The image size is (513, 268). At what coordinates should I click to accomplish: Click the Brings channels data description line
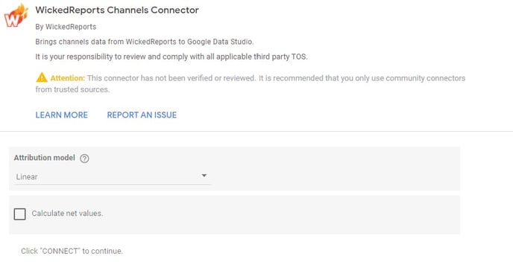[145, 42]
